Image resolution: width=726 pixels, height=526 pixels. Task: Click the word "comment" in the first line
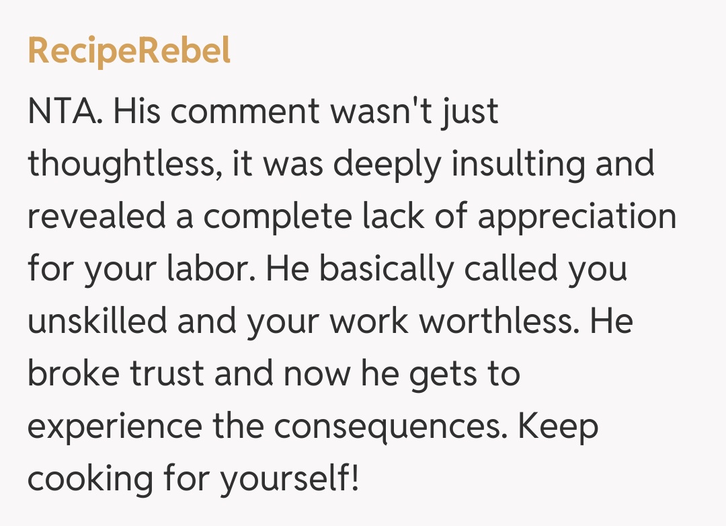[244, 111]
